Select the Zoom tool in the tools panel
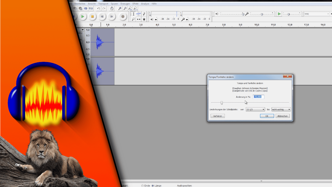 133,19
